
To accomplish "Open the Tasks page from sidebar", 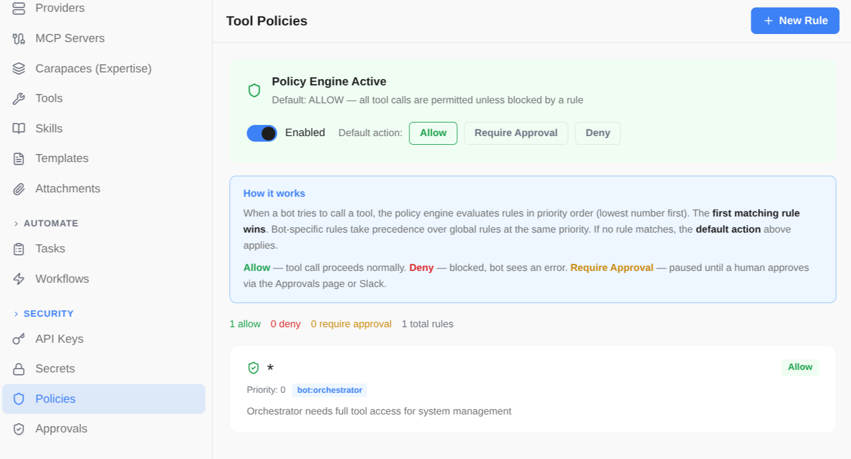I will tap(48, 248).
